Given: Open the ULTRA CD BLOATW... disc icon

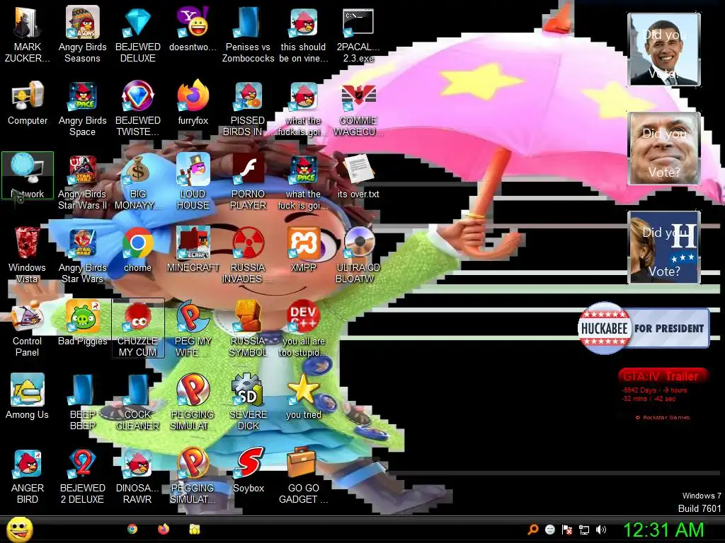Looking at the screenshot, I should [358, 255].
